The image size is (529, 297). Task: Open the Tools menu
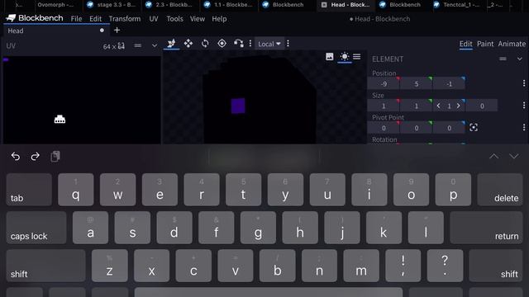[x=174, y=19]
